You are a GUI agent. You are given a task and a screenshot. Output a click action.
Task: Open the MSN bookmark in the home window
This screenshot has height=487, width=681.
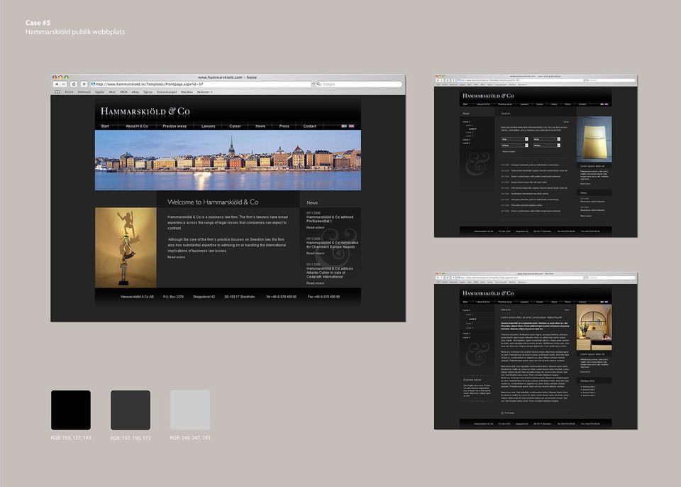point(123,92)
